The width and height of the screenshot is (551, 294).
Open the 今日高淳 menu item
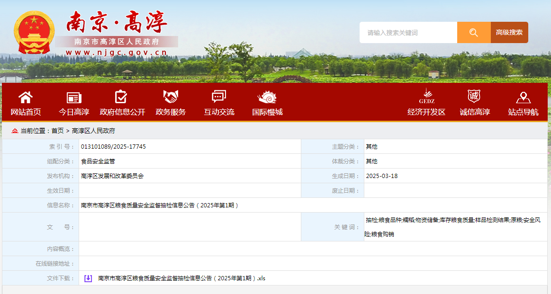74,112
